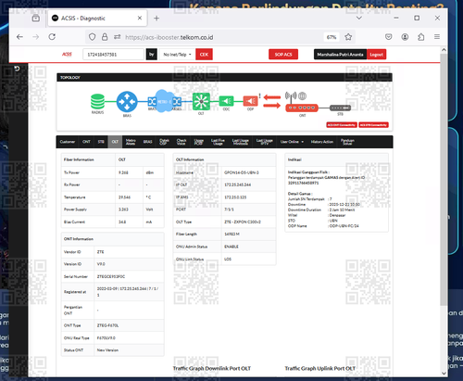The width and height of the screenshot is (463, 381).
Task: Reload the page with the refresh icon
Action: pyautogui.click(x=52, y=37)
